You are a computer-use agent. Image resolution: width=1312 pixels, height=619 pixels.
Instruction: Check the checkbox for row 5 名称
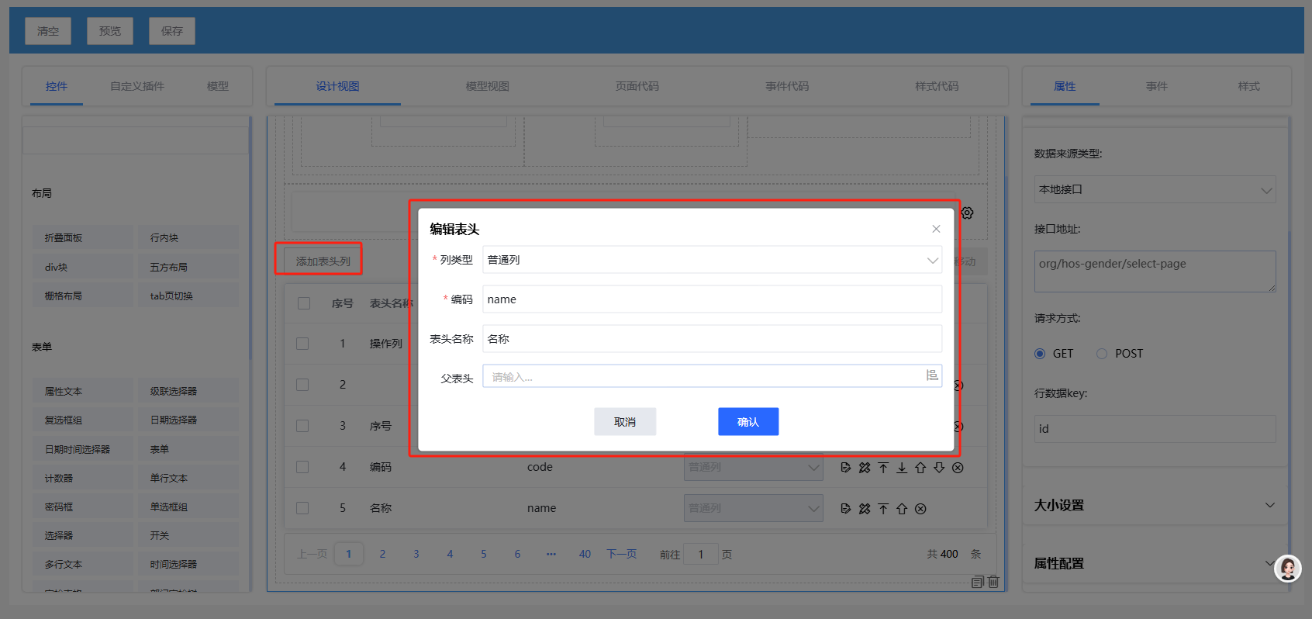pos(303,508)
